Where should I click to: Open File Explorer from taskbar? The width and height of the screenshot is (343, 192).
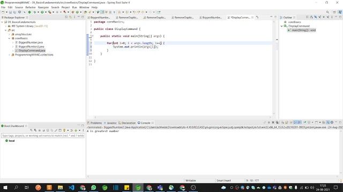(x=61, y=187)
